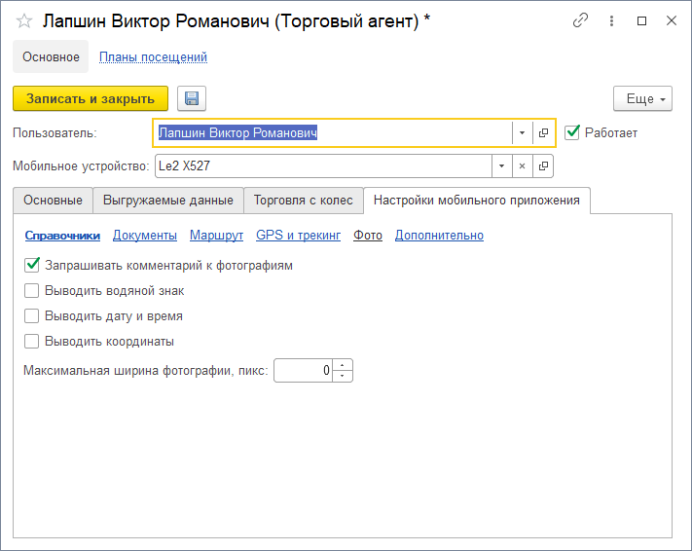Uncheck the Работает checkbox
Viewport: 692px width, 551px height.
tap(572, 132)
